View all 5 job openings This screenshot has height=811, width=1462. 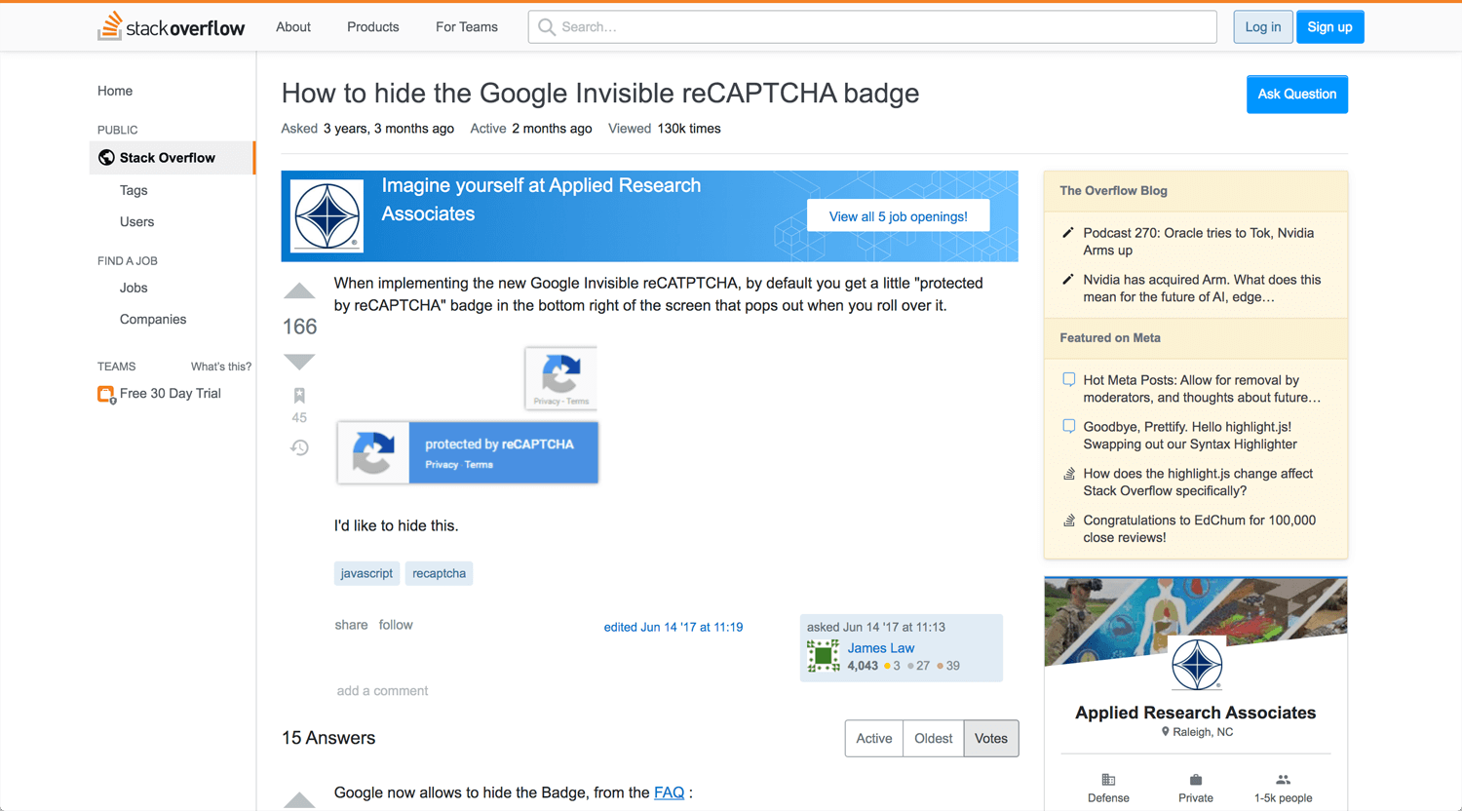899,216
